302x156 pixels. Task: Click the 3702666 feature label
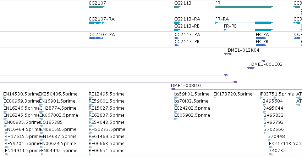coord(274,129)
